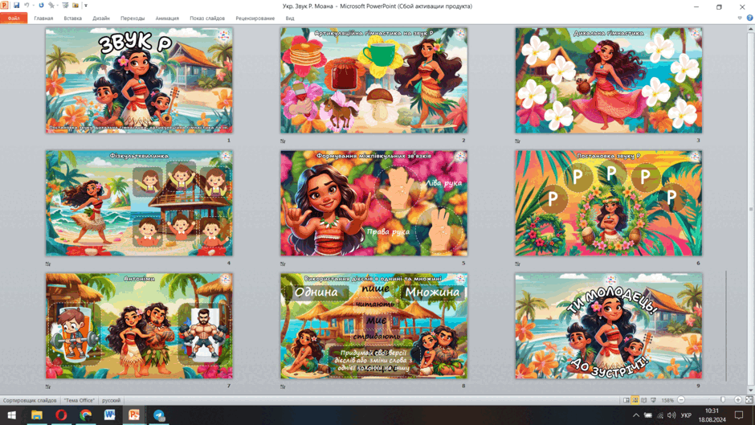This screenshot has height=425, width=755.
Task: Click the start slideshow quick access icon
Action: click(65, 6)
